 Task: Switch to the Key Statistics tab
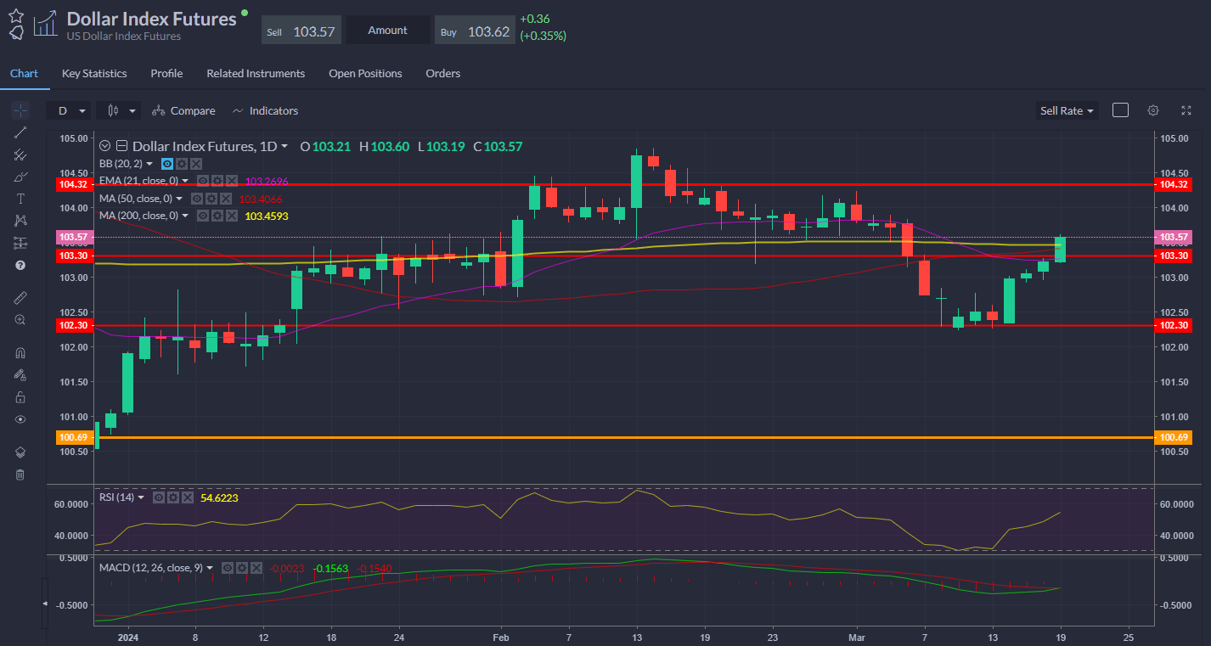click(94, 73)
